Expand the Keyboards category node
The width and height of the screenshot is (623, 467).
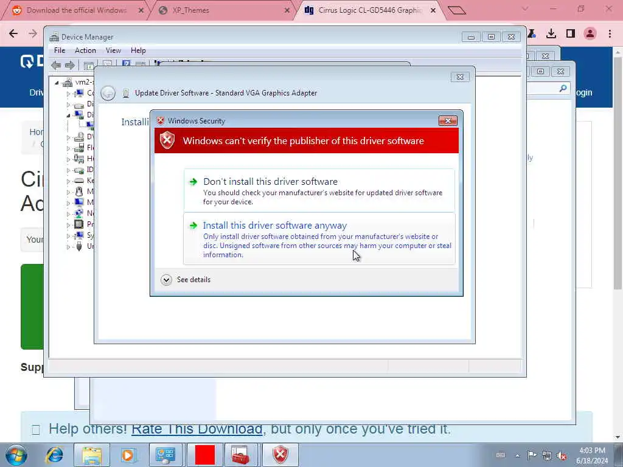click(x=68, y=181)
